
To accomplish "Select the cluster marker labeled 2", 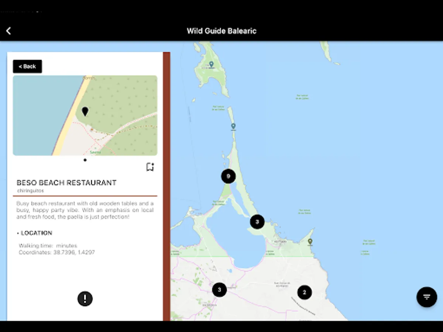I will coord(305,293).
